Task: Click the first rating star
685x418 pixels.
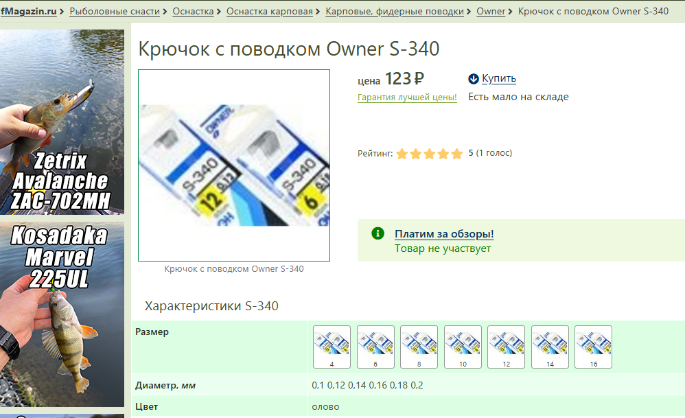Action: 402,153
